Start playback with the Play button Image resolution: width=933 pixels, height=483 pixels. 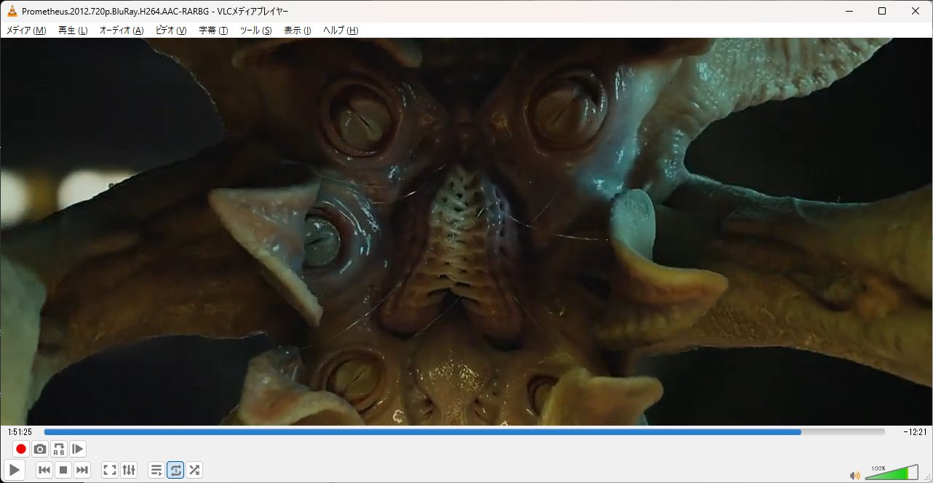tap(15, 470)
